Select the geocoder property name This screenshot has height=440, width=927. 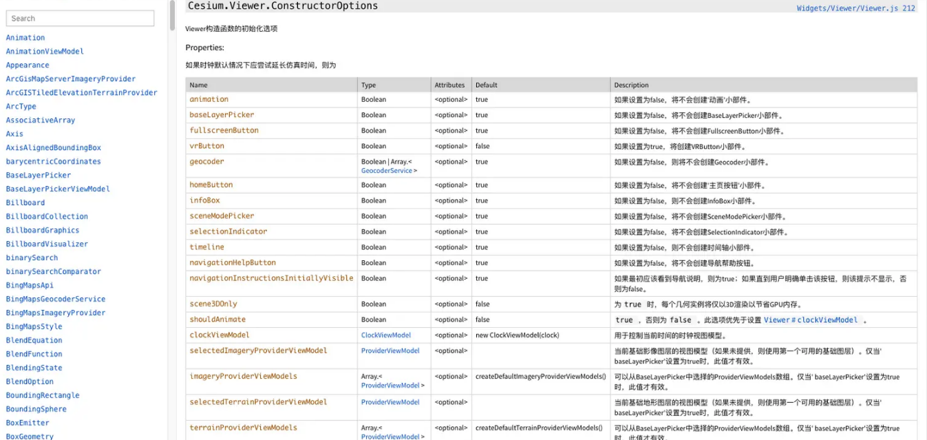coord(207,162)
